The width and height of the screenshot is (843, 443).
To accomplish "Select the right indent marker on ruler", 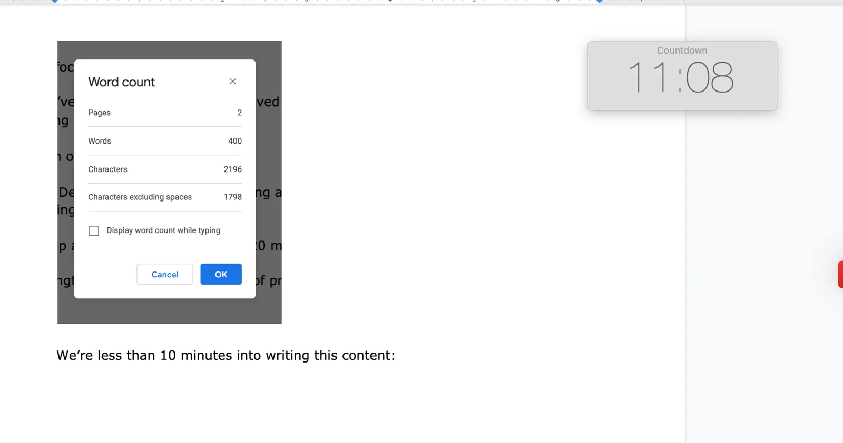I will tap(600, 2).
